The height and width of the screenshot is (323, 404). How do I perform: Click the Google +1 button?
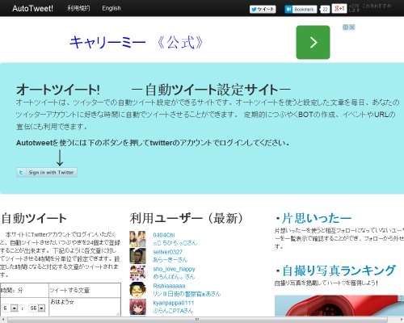pyautogui.click(x=339, y=9)
